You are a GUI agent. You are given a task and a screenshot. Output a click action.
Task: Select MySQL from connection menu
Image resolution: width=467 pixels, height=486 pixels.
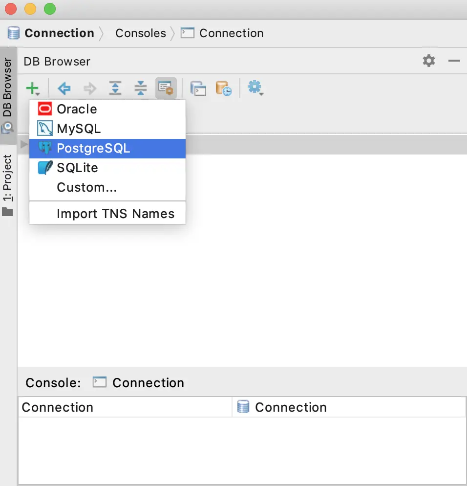[x=107, y=129]
